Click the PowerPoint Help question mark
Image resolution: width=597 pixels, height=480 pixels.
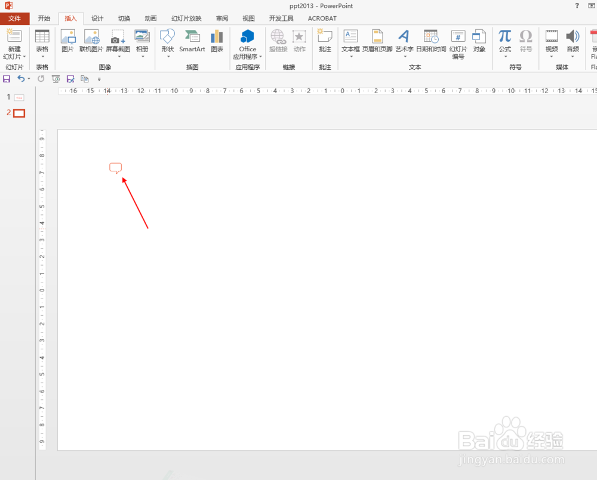(577, 6)
